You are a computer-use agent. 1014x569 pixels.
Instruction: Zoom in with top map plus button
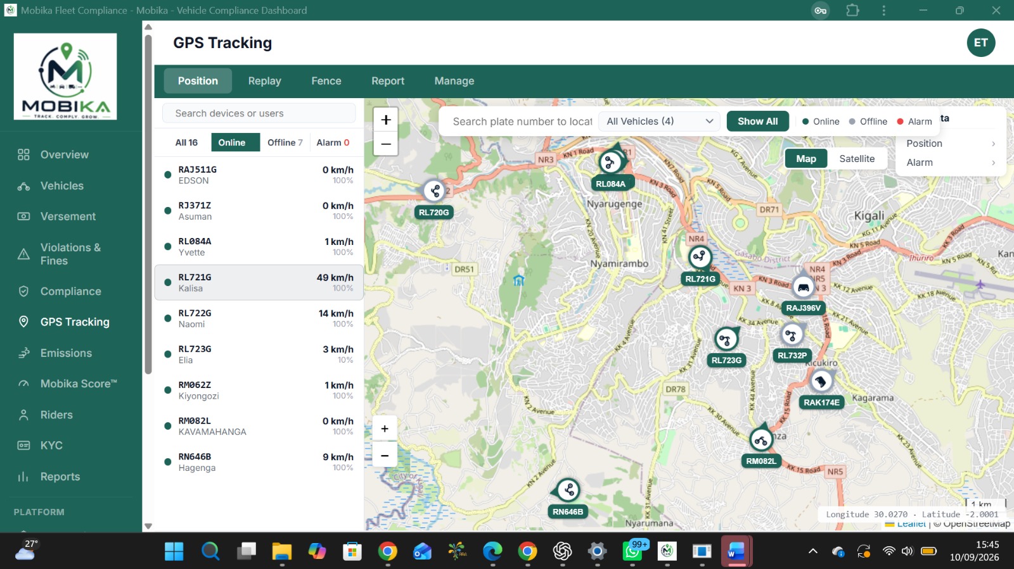(x=385, y=120)
